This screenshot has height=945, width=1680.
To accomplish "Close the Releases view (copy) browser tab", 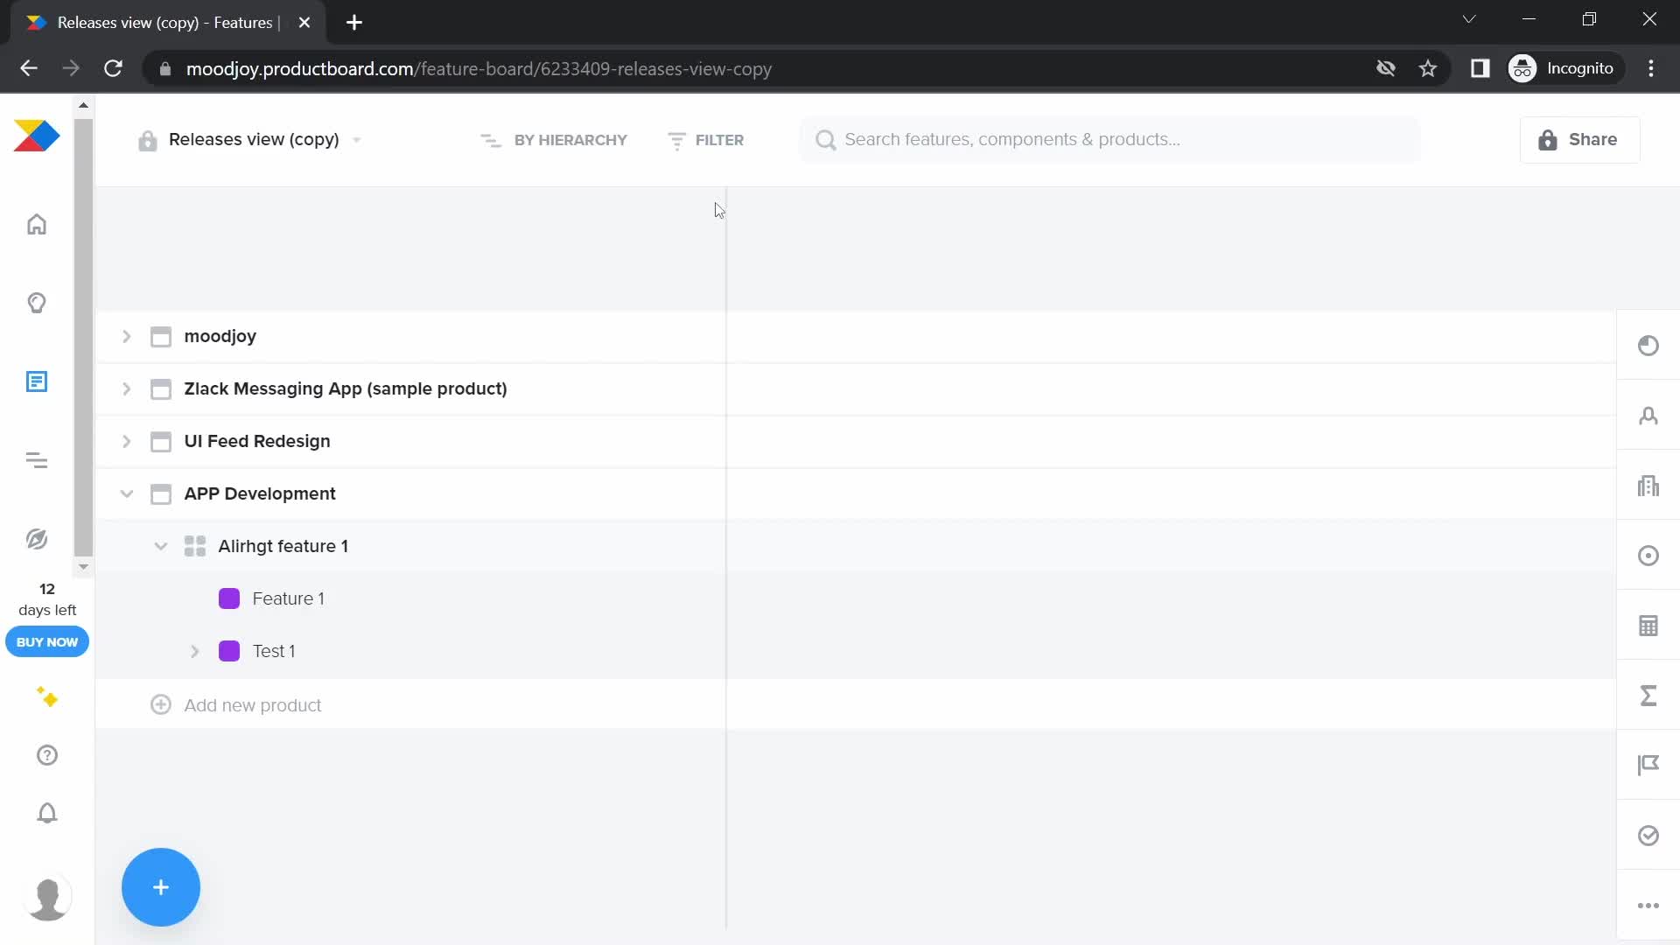I will [x=304, y=23].
